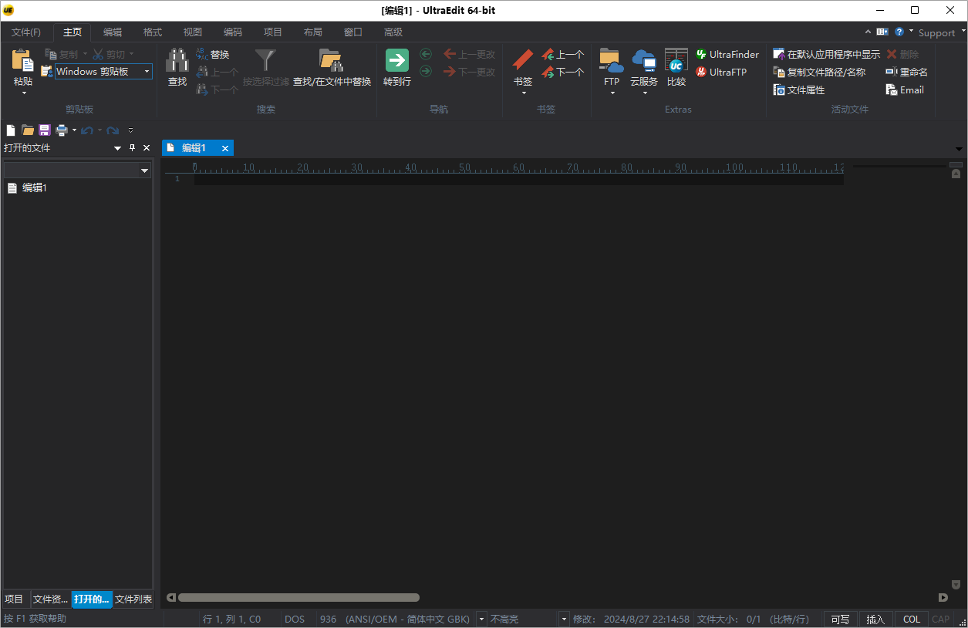Image resolution: width=968 pixels, height=628 pixels.
Task: Open the open files panel menu arrow
Action: 117,147
